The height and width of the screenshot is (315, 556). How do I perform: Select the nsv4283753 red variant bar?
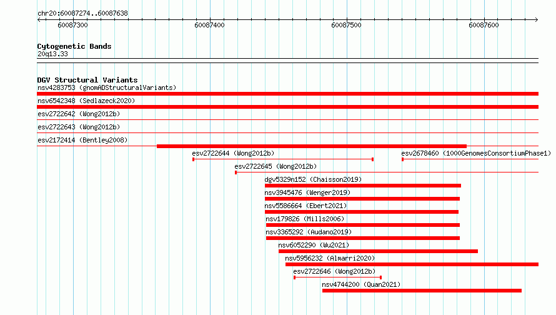pyautogui.click(x=287, y=94)
